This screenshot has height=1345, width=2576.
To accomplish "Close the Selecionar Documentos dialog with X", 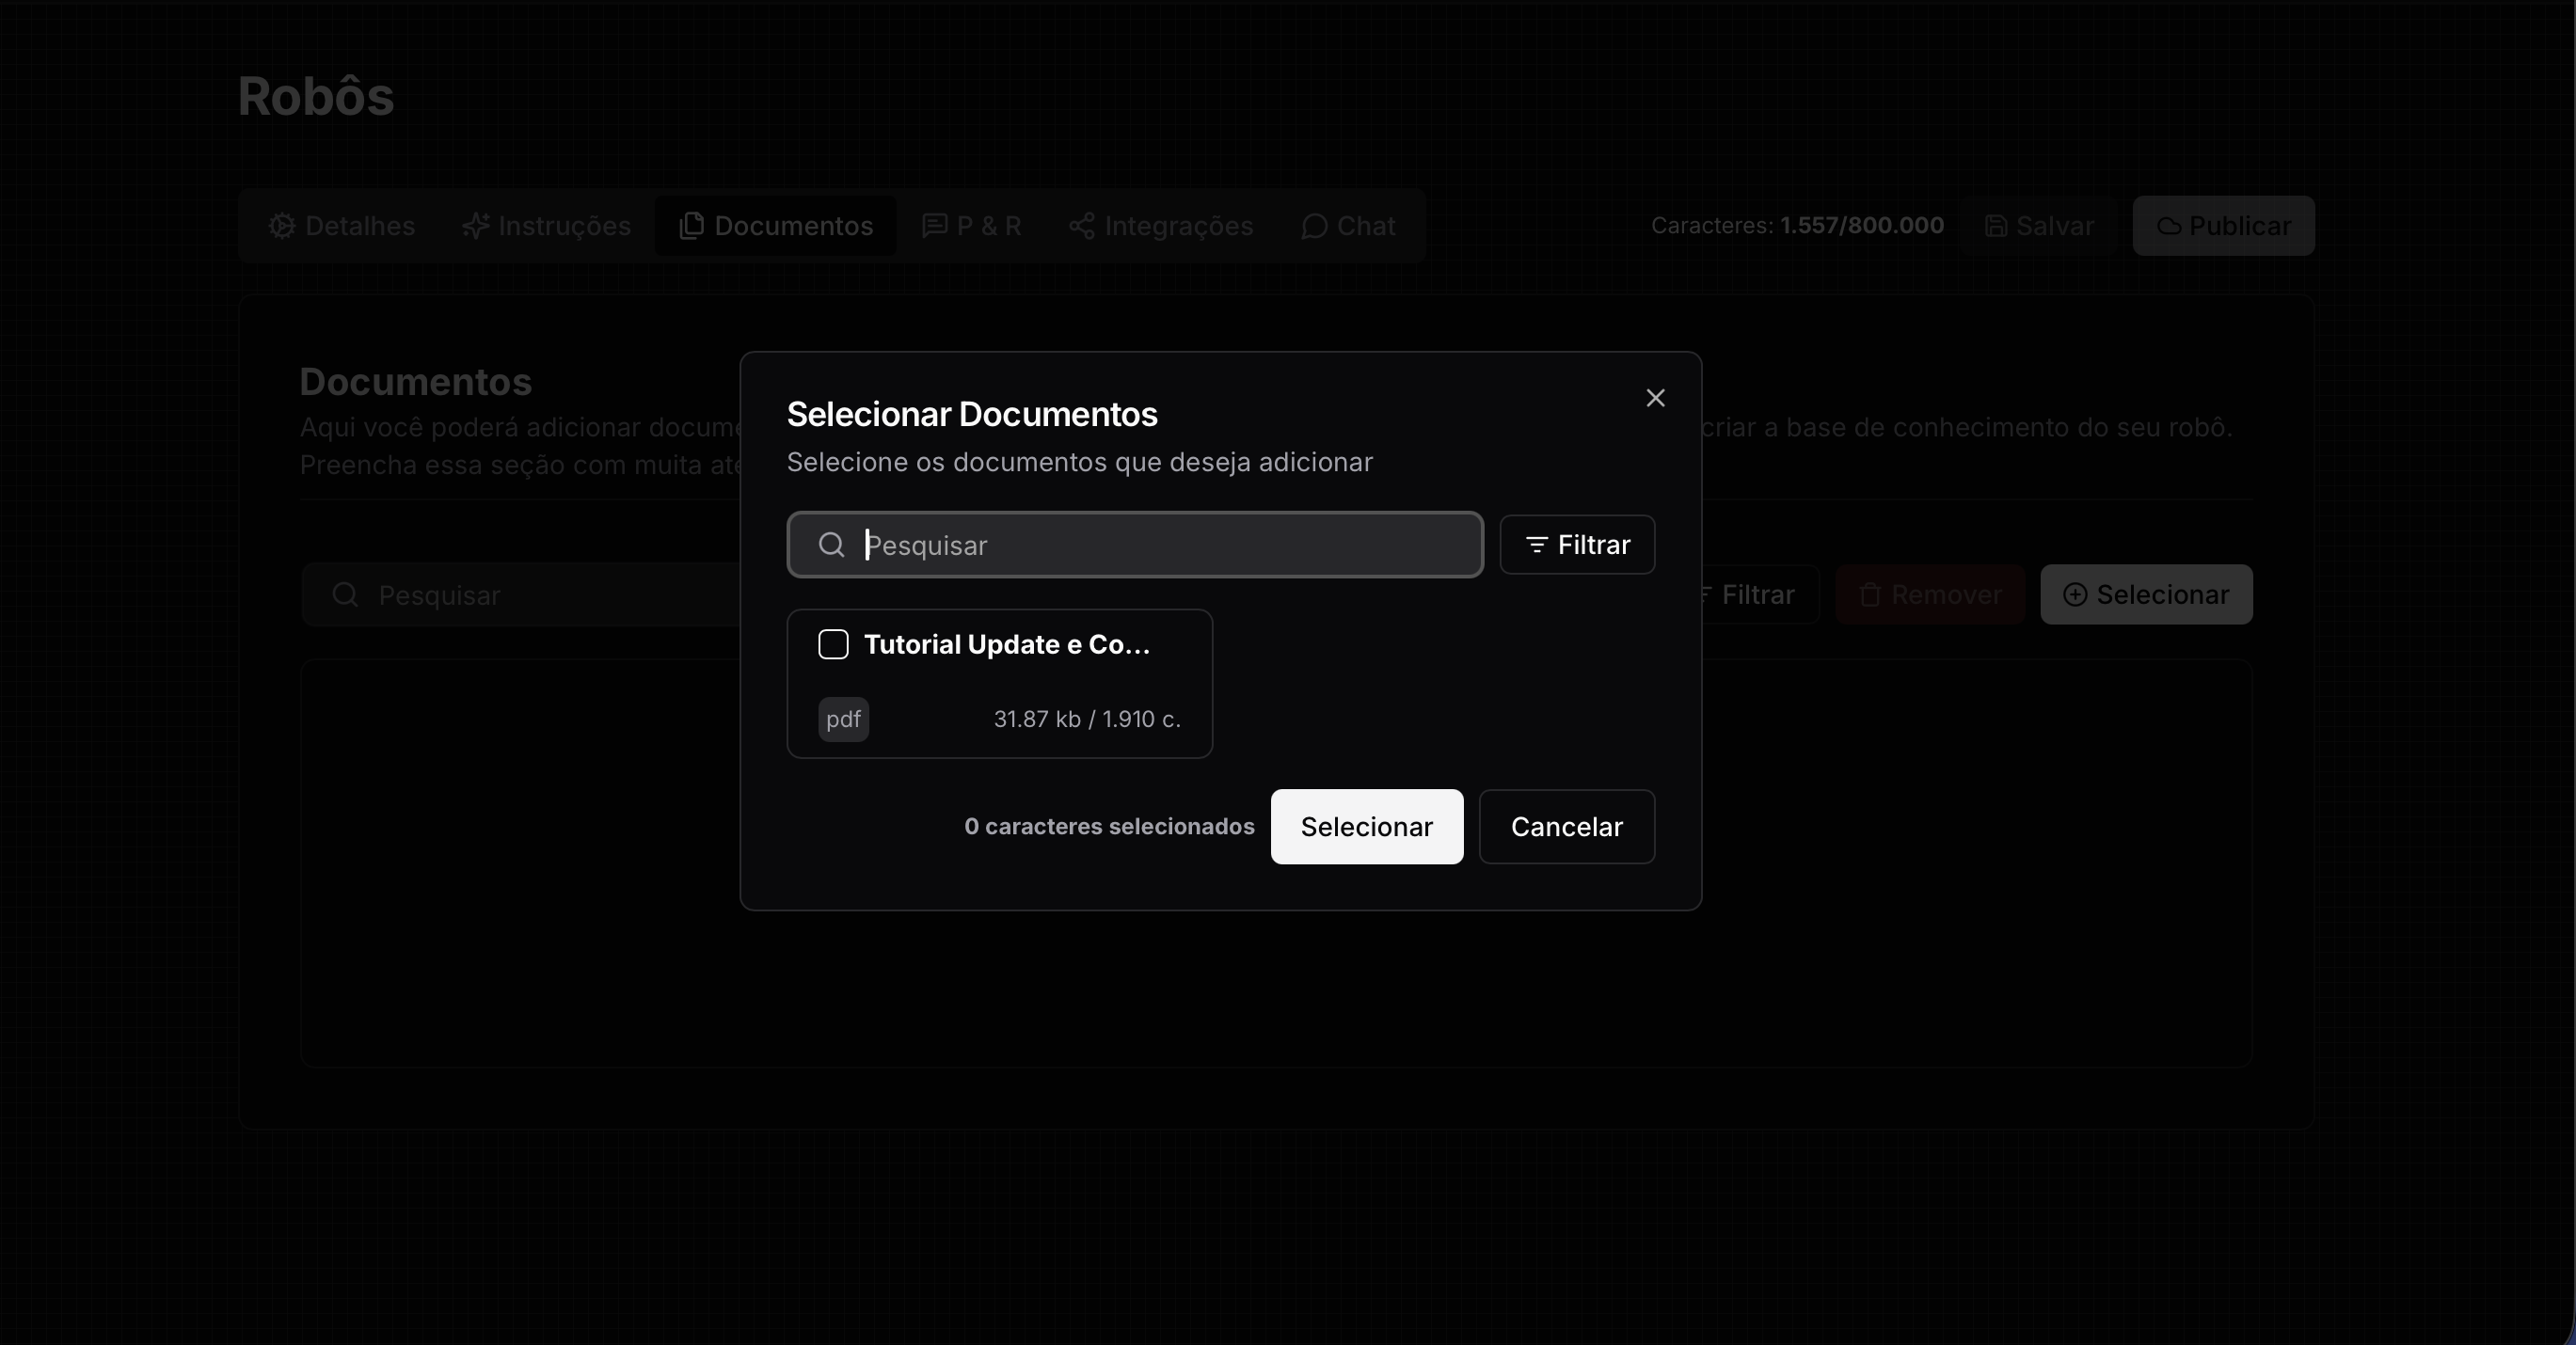I will [x=1655, y=398].
